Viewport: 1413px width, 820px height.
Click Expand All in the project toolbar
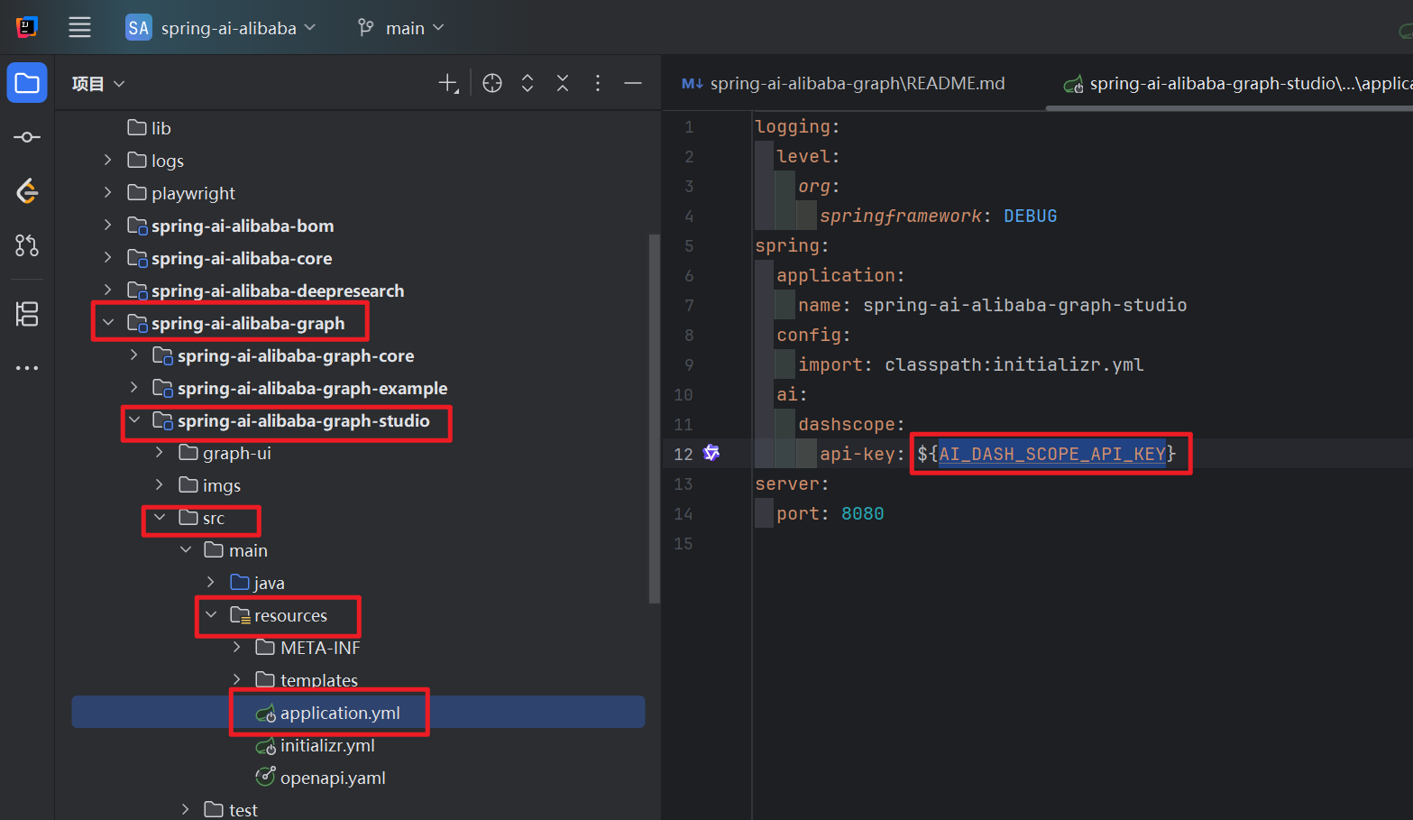[527, 82]
